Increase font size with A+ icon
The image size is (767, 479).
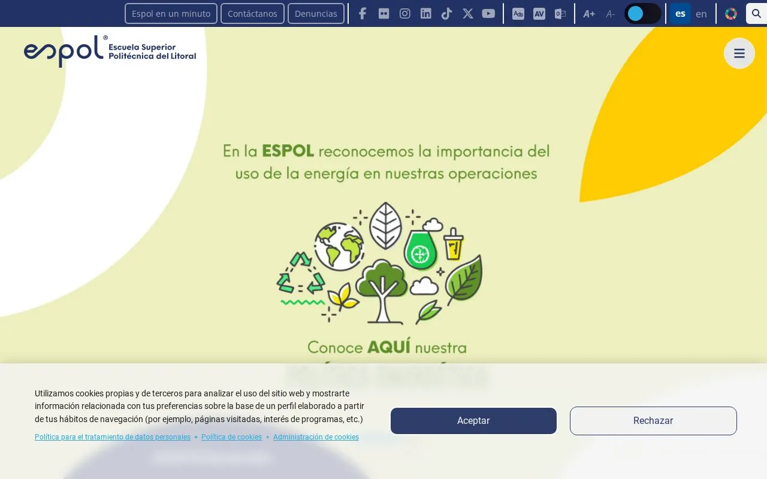tap(589, 13)
